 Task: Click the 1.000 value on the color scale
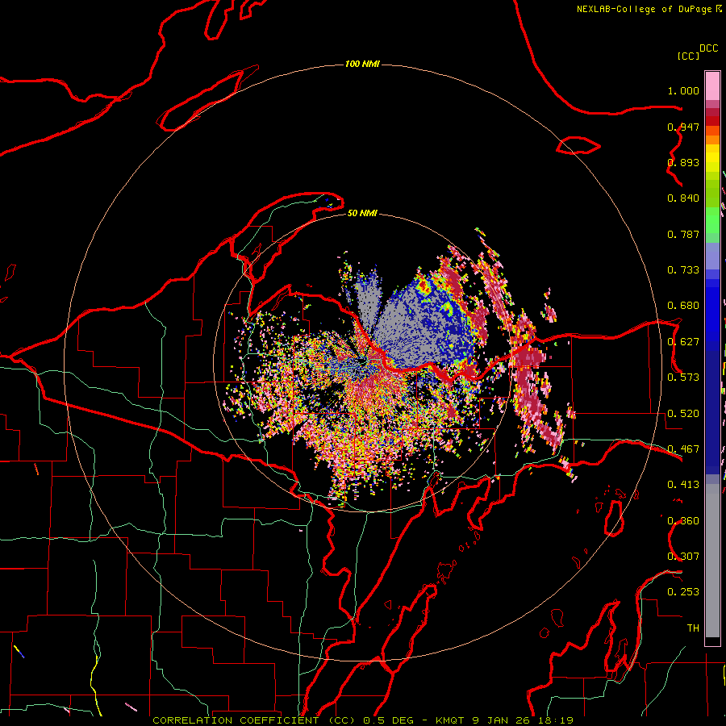coord(683,90)
